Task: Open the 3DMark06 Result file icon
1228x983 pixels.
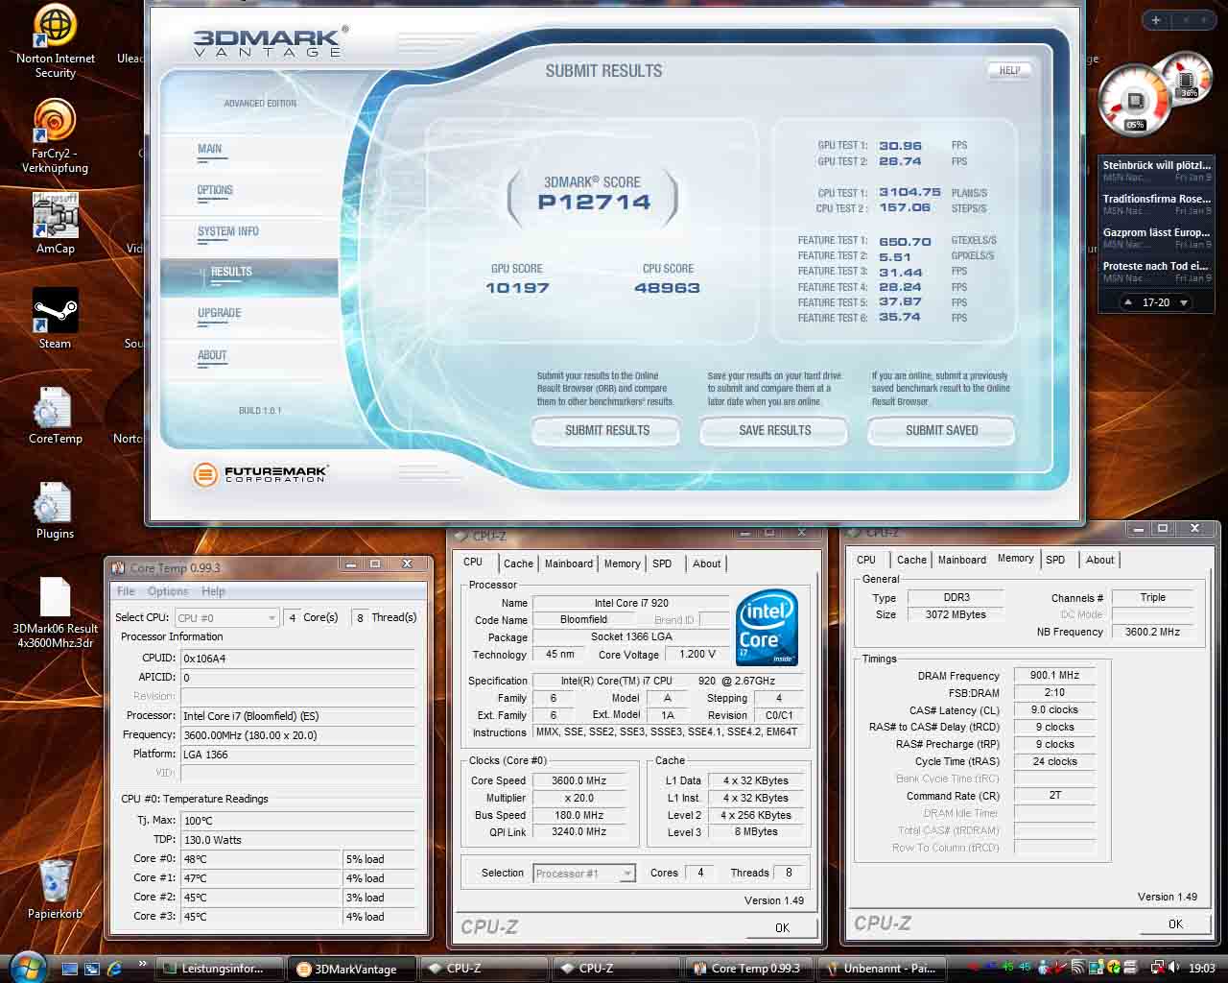Action: tap(55, 612)
